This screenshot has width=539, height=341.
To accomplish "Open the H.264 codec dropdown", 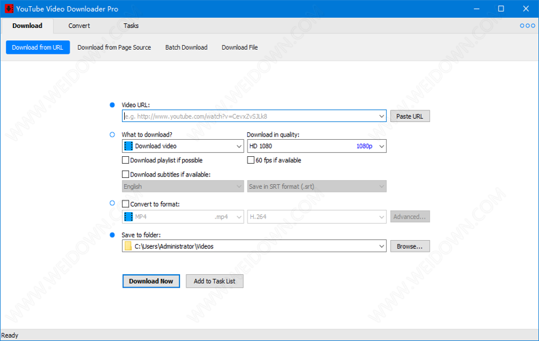I will click(x=317, y=217).
